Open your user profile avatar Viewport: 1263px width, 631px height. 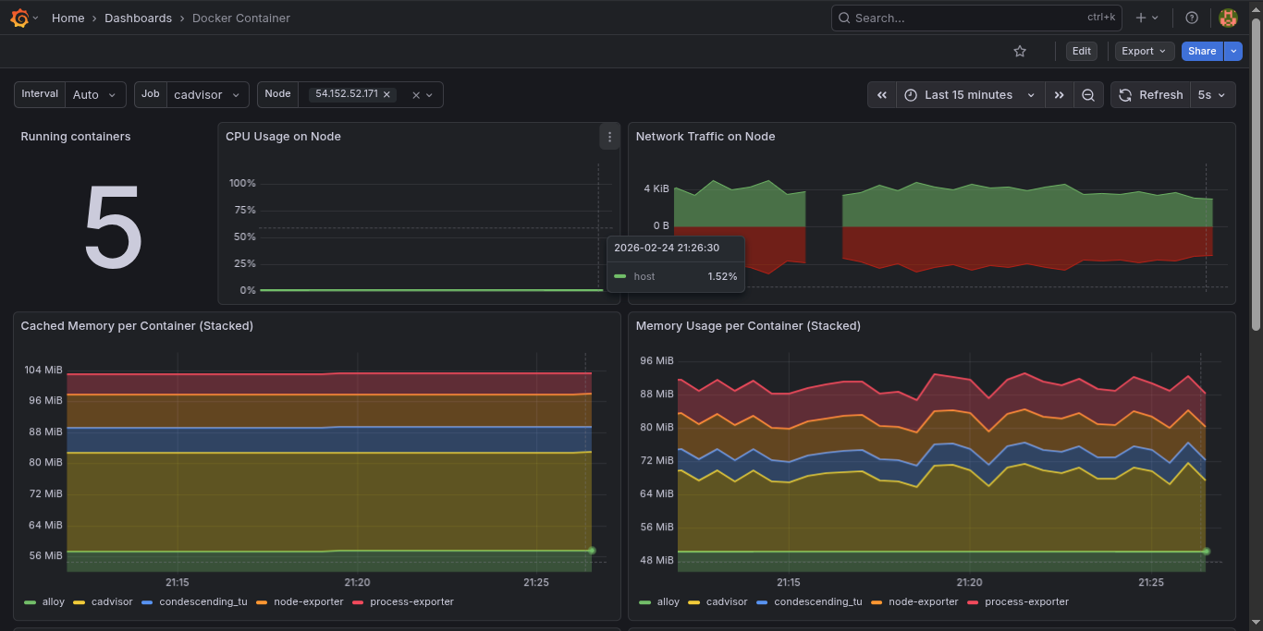(x=1228, y=17)
